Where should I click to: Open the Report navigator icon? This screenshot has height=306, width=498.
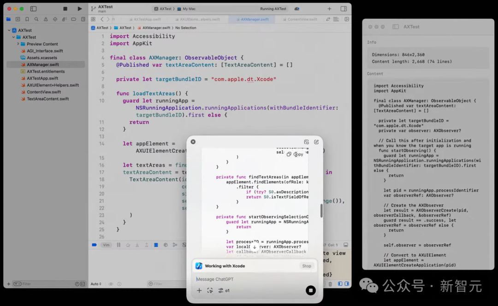[x=83, y=19]
